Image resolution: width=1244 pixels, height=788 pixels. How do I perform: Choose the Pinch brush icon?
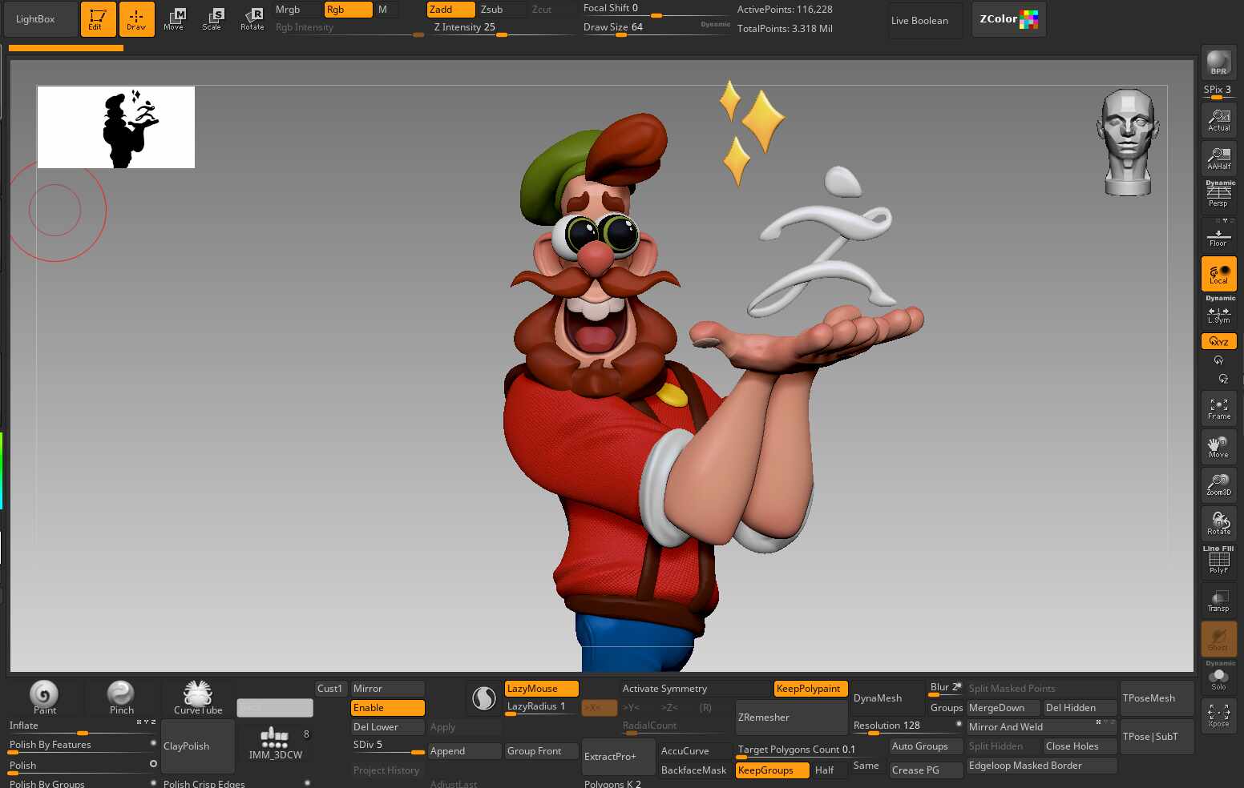click(x=121, y=697)
